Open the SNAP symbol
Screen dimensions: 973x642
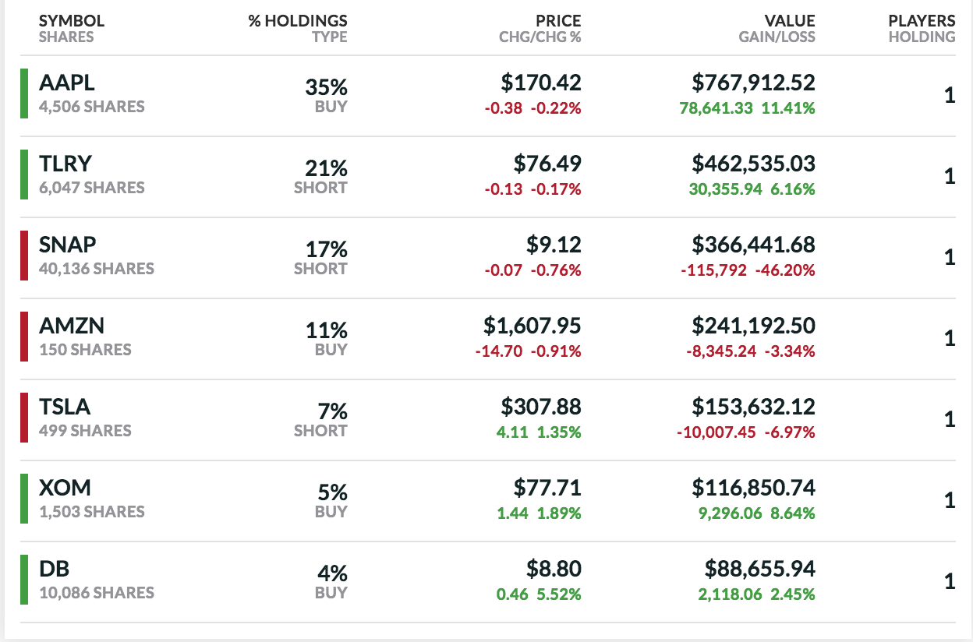click(68, 245)
